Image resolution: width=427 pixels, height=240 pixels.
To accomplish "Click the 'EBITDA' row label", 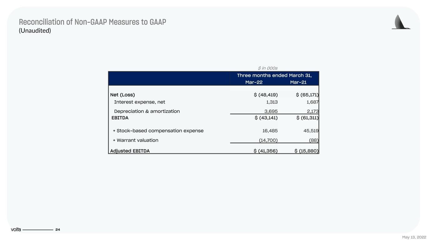I will [120, 118].
